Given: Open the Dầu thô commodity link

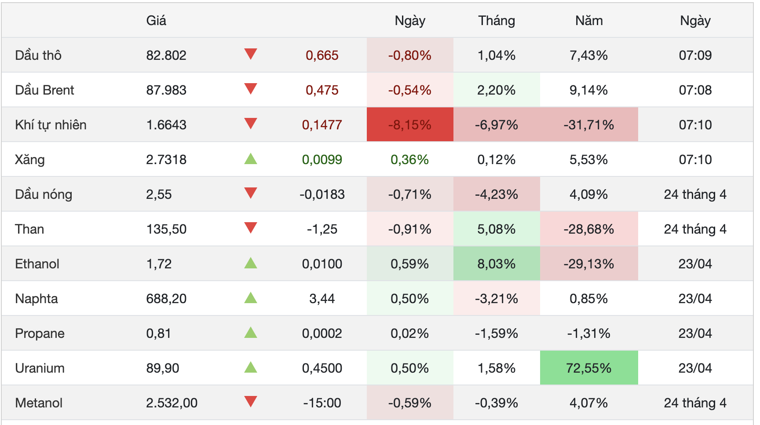Looking at the screenshot, I should tap(38, 55).
